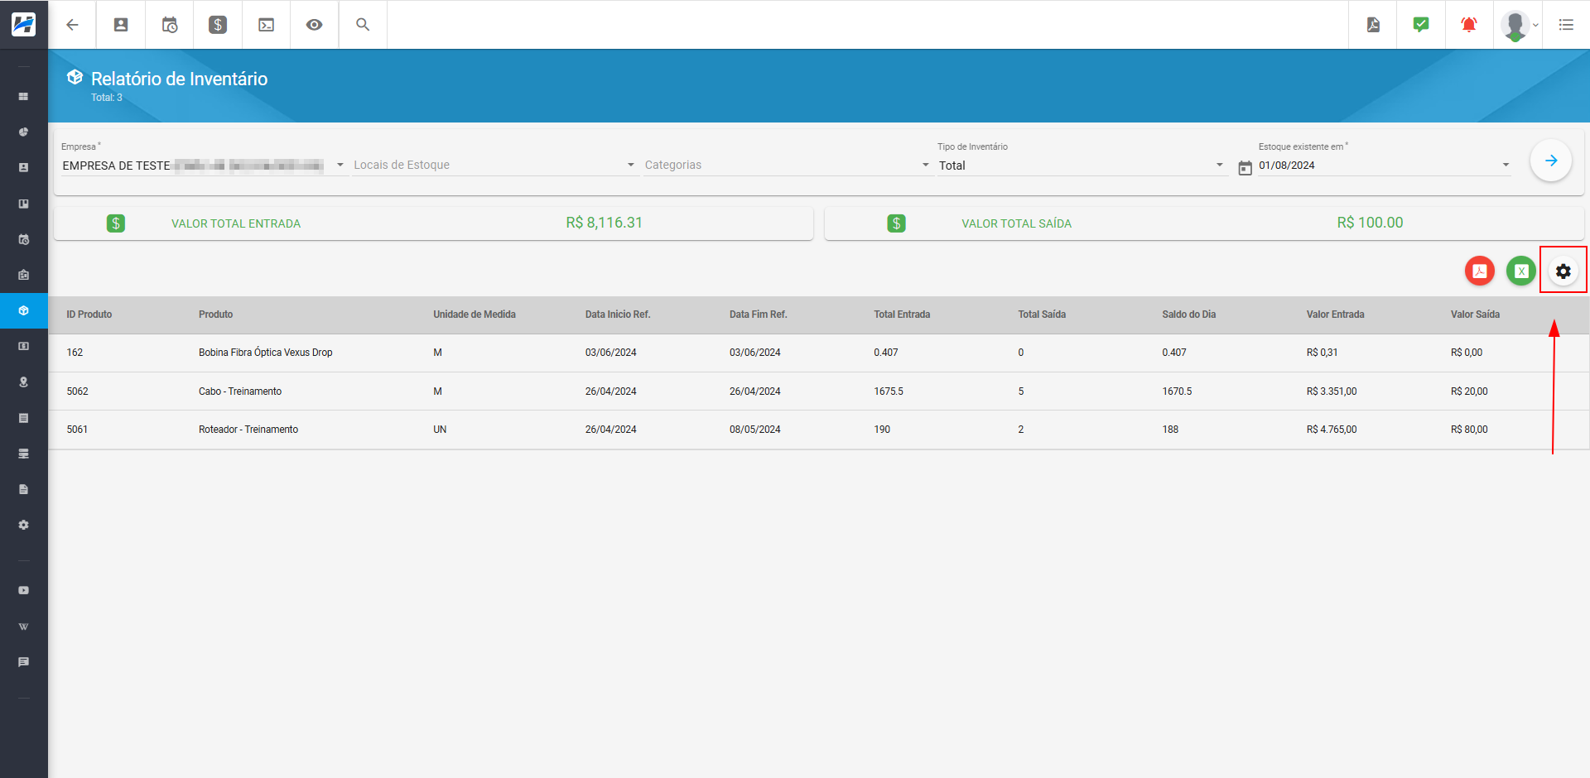Open table settings gear button
The width and height of the screenshot is (1590, 778).
click(x=1563, y=271)
